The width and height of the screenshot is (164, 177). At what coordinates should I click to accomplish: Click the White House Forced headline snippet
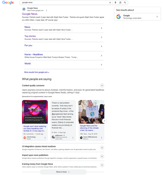click(x=51, y=57)
